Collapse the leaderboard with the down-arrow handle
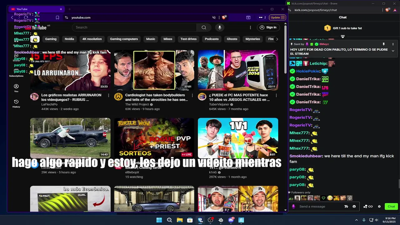This screenshot has height=225, width=400. click(343, 37)
